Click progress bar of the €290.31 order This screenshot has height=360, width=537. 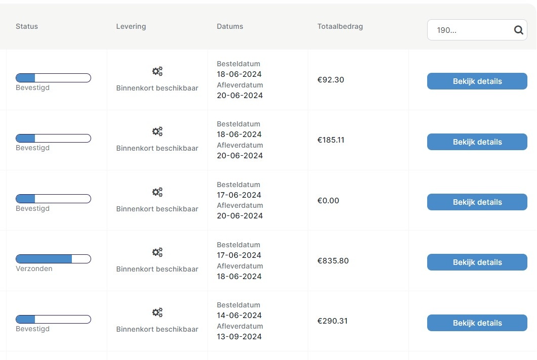(x=53, y=320)
